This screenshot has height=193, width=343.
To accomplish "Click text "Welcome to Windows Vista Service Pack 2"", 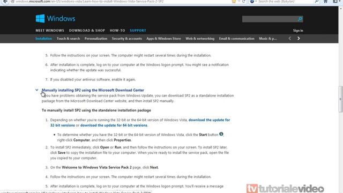I will point(96,167).
